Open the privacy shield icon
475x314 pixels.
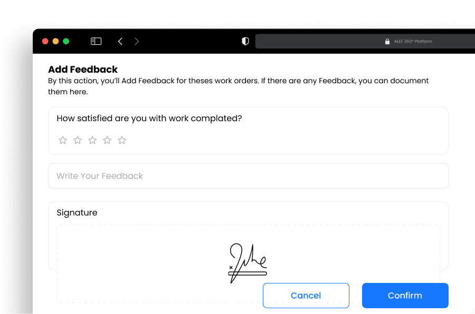click(x=245, y=41)
